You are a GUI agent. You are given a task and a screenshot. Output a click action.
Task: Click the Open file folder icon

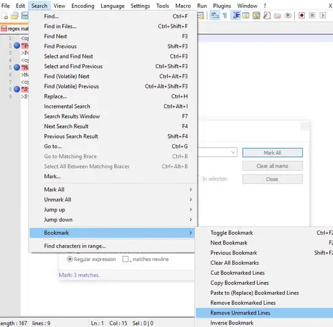click(15, 15)
